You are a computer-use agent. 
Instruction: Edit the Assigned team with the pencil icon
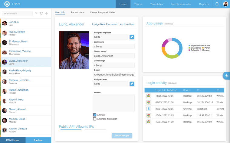click(x=132, y=84)
